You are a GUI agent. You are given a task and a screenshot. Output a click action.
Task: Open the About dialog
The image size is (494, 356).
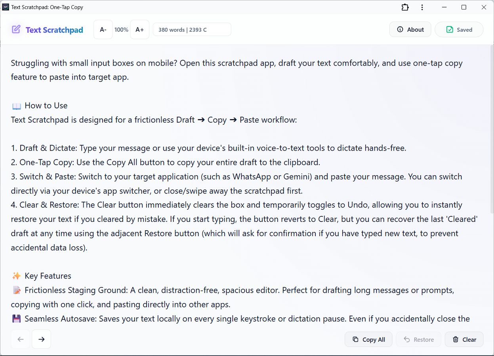(x=410, y=30)
